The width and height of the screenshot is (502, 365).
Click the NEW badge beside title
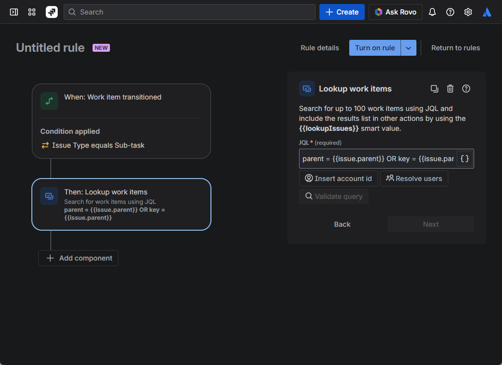tap(101, 48)
